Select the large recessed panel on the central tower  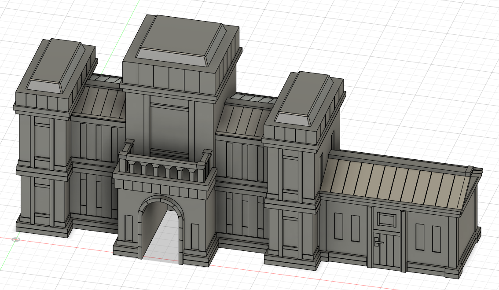pos(169,128)
